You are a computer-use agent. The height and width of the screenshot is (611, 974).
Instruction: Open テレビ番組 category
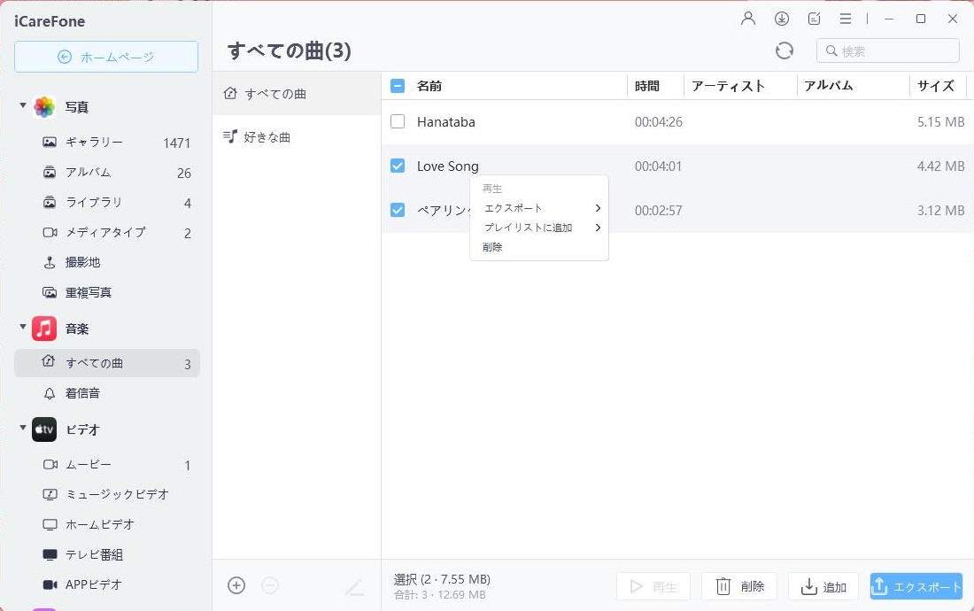107,554
